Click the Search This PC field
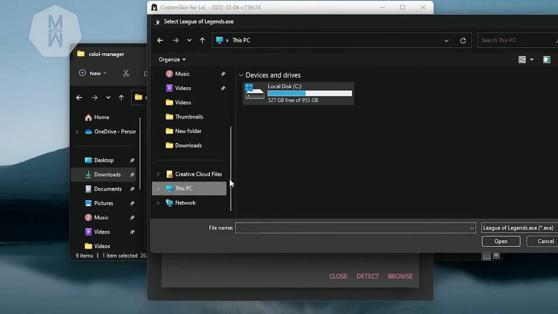 517,40
